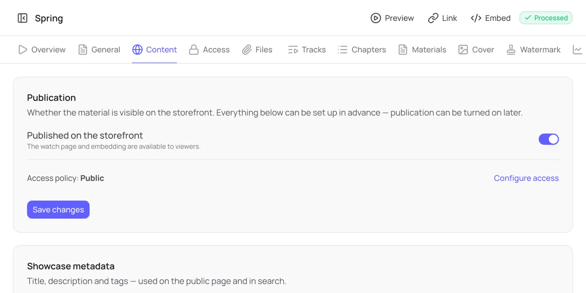Click the "Access policy: Public" text

point(66,178)
